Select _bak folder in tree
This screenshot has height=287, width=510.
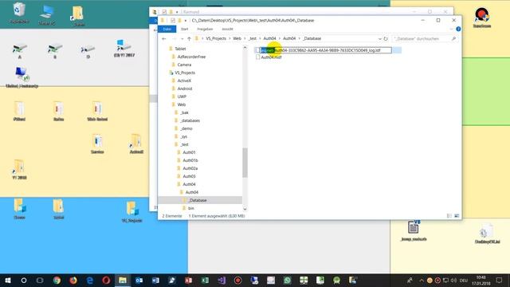[x=184, y=112]
